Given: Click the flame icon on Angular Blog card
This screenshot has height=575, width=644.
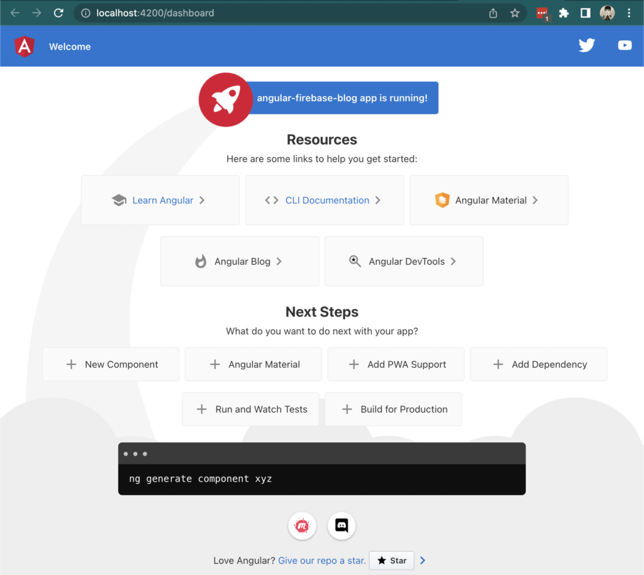Looking at the screenshot, I should pos(199,260).
